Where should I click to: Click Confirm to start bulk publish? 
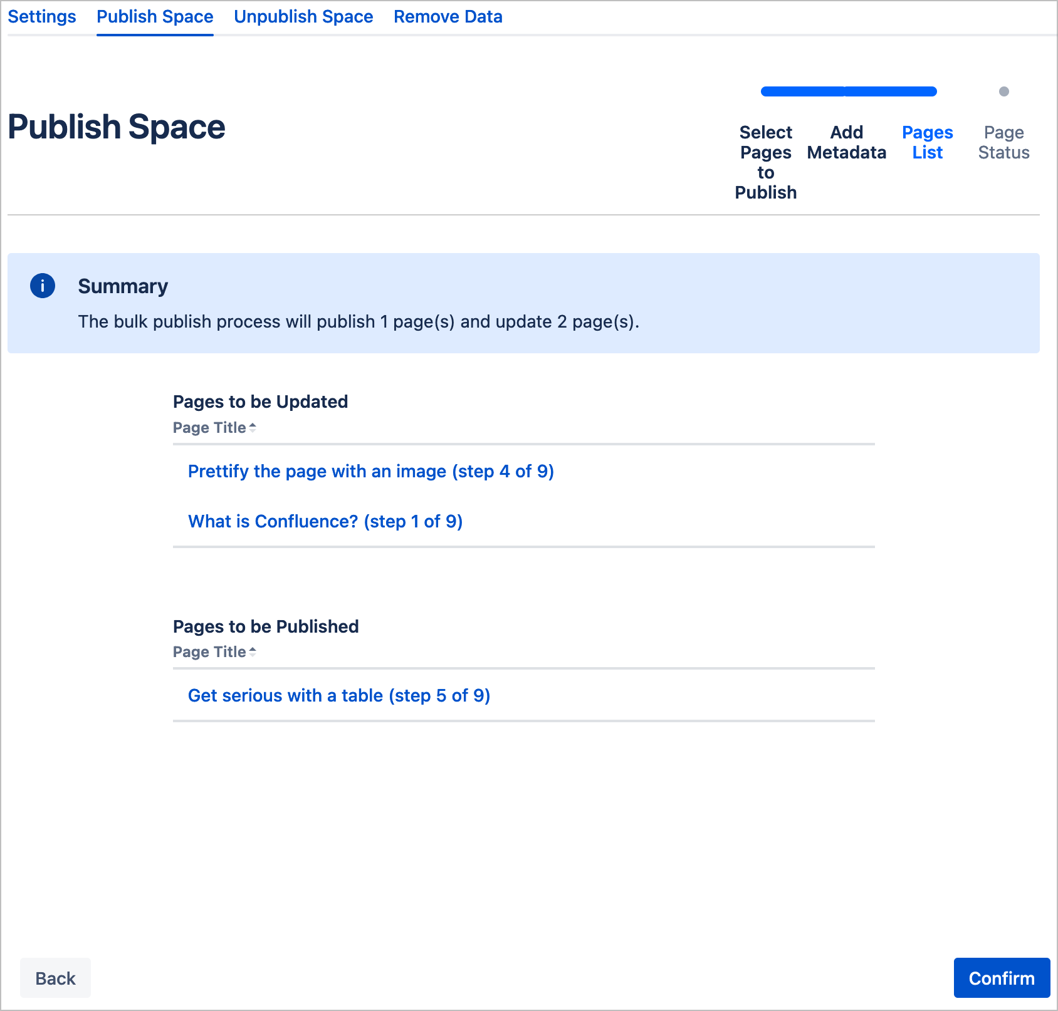tap(1001, 978)
